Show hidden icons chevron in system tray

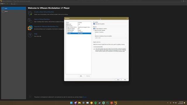(168, 103)
